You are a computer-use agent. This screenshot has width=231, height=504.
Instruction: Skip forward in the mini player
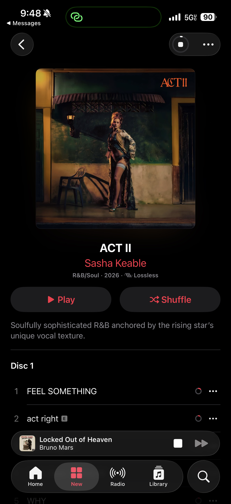[x=201, y=443]
